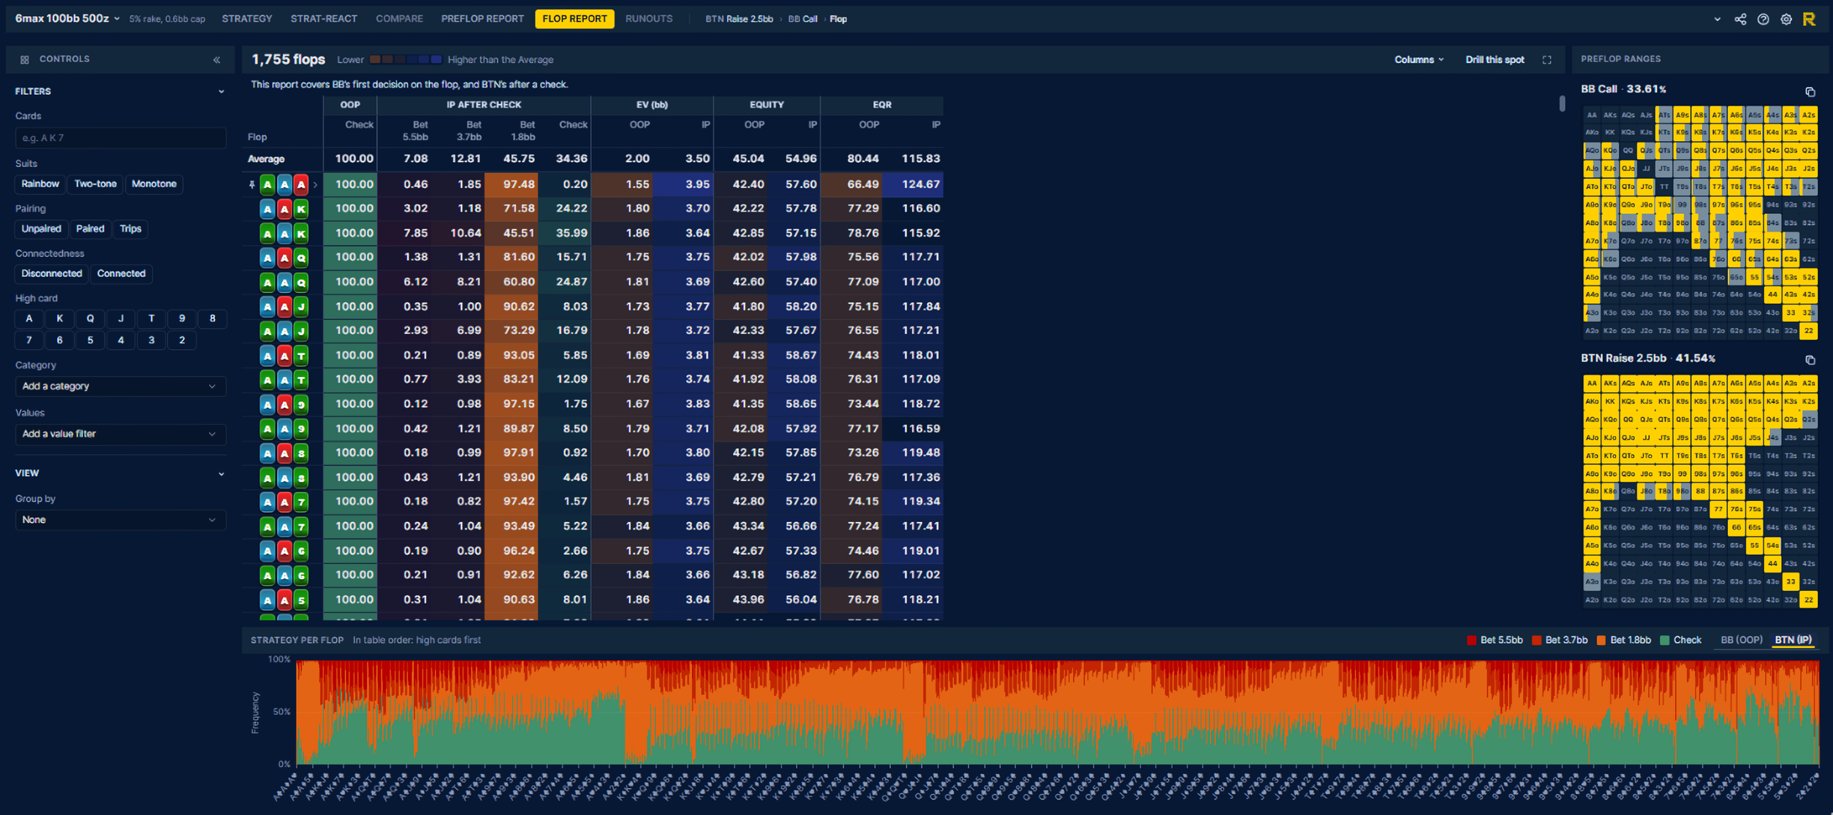Open the 6max 100bb 500z dropdown

(x=67, y=19)
